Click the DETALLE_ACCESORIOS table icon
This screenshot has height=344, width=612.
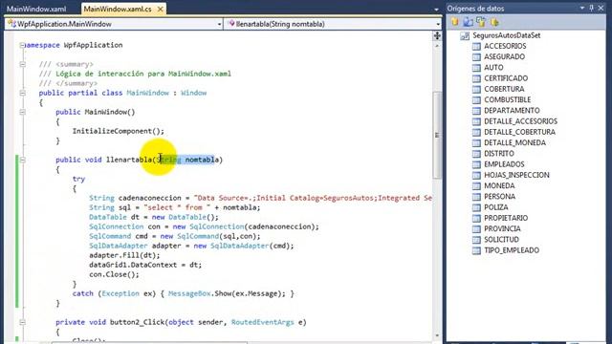point(476,121)
